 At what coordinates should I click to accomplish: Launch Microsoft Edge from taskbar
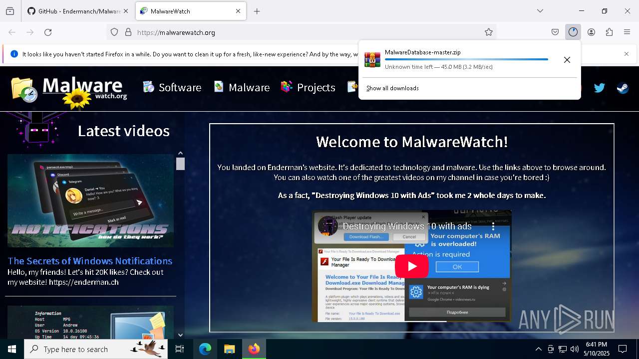[x=205, y=349]
